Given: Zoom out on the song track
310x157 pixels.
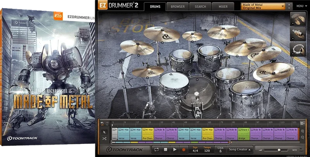Looking at the screenshot, I should [303, 137].
